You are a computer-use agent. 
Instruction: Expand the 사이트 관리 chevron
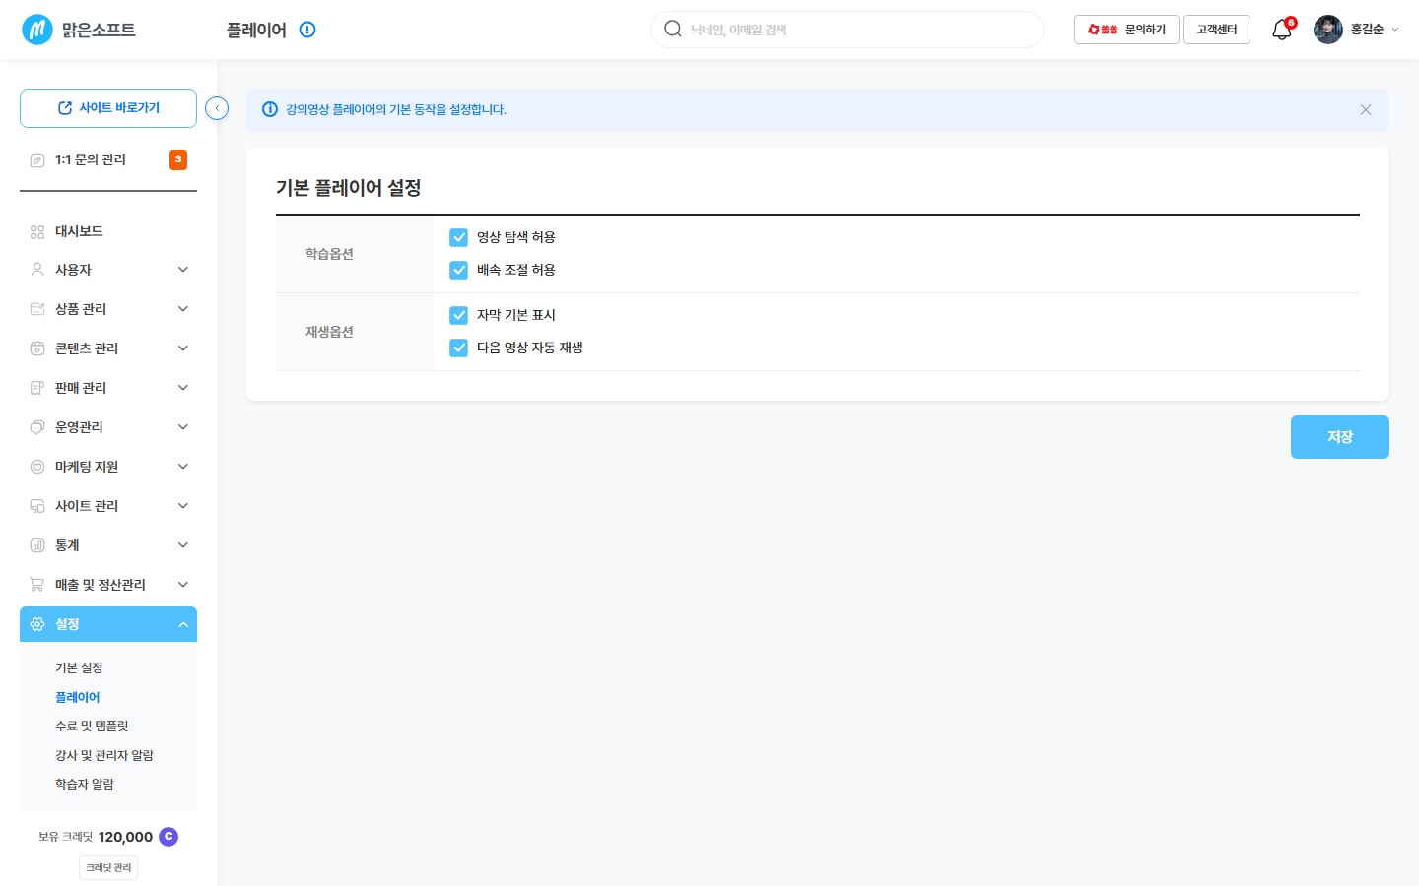click(x=183, y=506)
